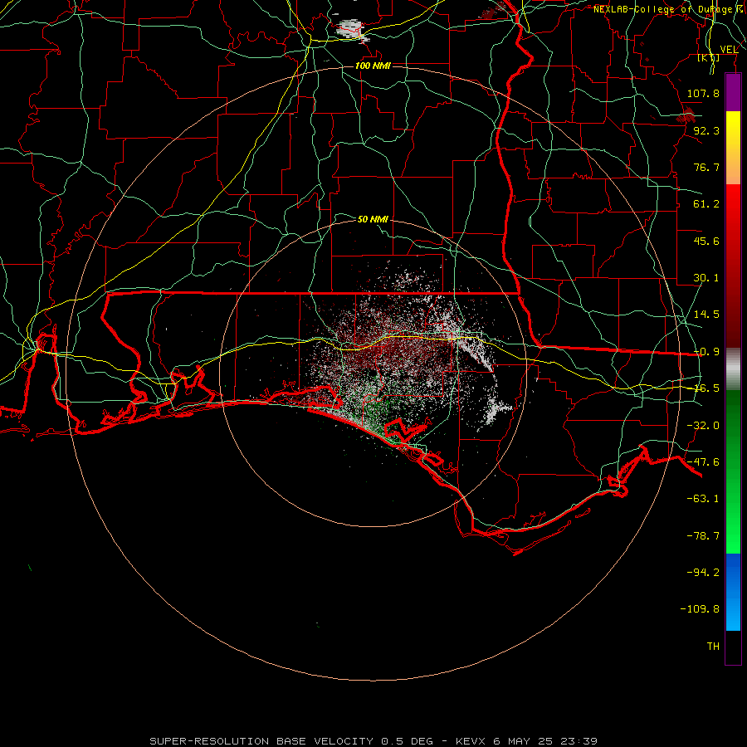The image size is (747, 747).
Task: Click the 30.1 velocity scale value
Action: [x=706, y=278]
